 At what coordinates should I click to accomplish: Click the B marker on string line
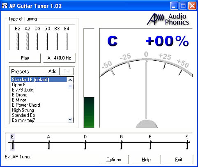[x=150, y=142]
